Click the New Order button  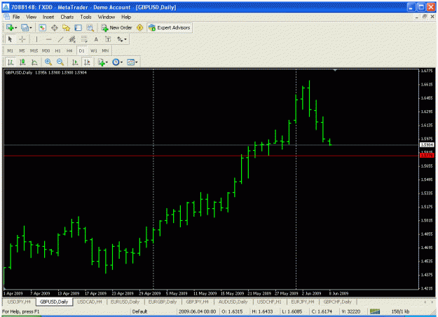[116, 27]
